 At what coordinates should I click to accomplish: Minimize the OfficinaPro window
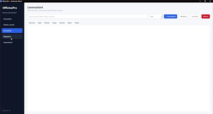(x=200, y=1)
